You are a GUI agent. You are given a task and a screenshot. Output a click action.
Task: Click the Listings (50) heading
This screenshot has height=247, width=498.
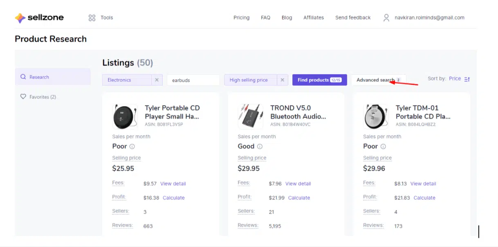128,63
